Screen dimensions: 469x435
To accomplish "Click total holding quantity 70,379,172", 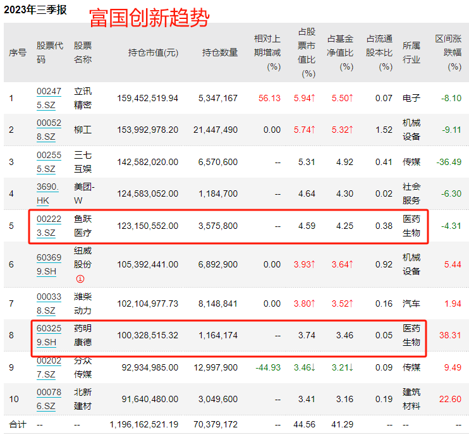I will (x=216, y=424).
